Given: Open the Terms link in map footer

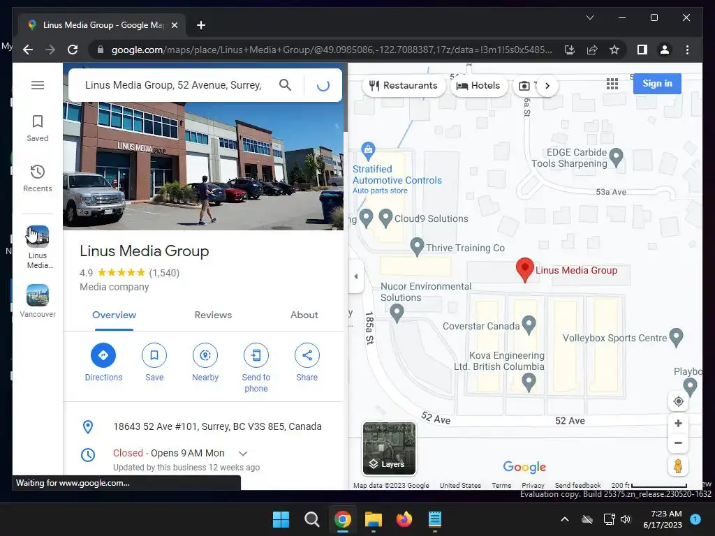Looking at the screenshot, I should coord(501,486).
